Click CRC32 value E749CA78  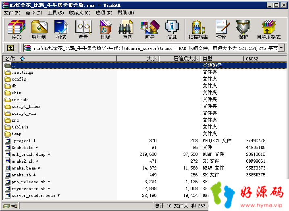tap(256, 141)
